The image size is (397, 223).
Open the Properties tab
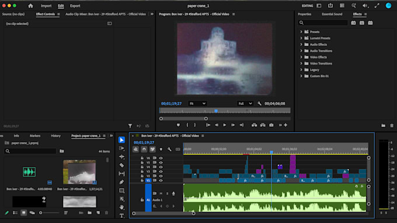pos(304,14)
